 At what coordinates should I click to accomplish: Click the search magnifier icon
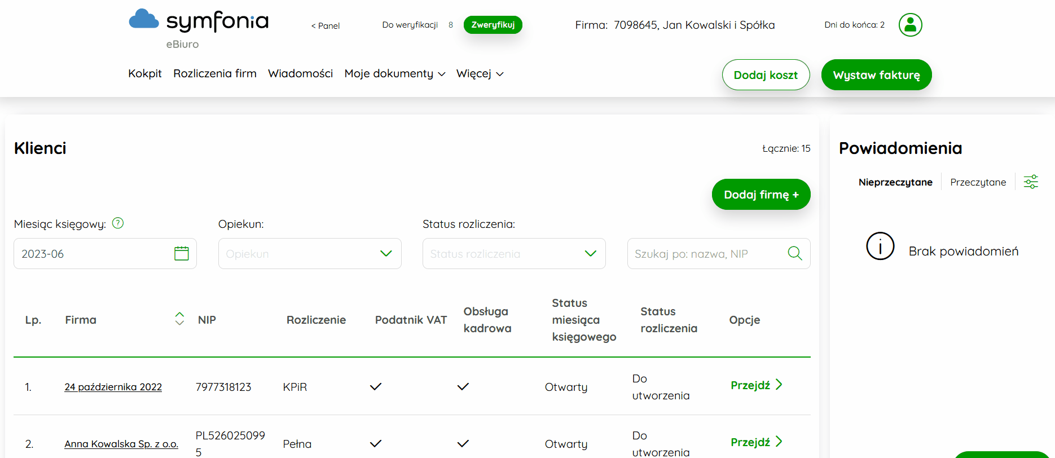click(x=794, y=253)
